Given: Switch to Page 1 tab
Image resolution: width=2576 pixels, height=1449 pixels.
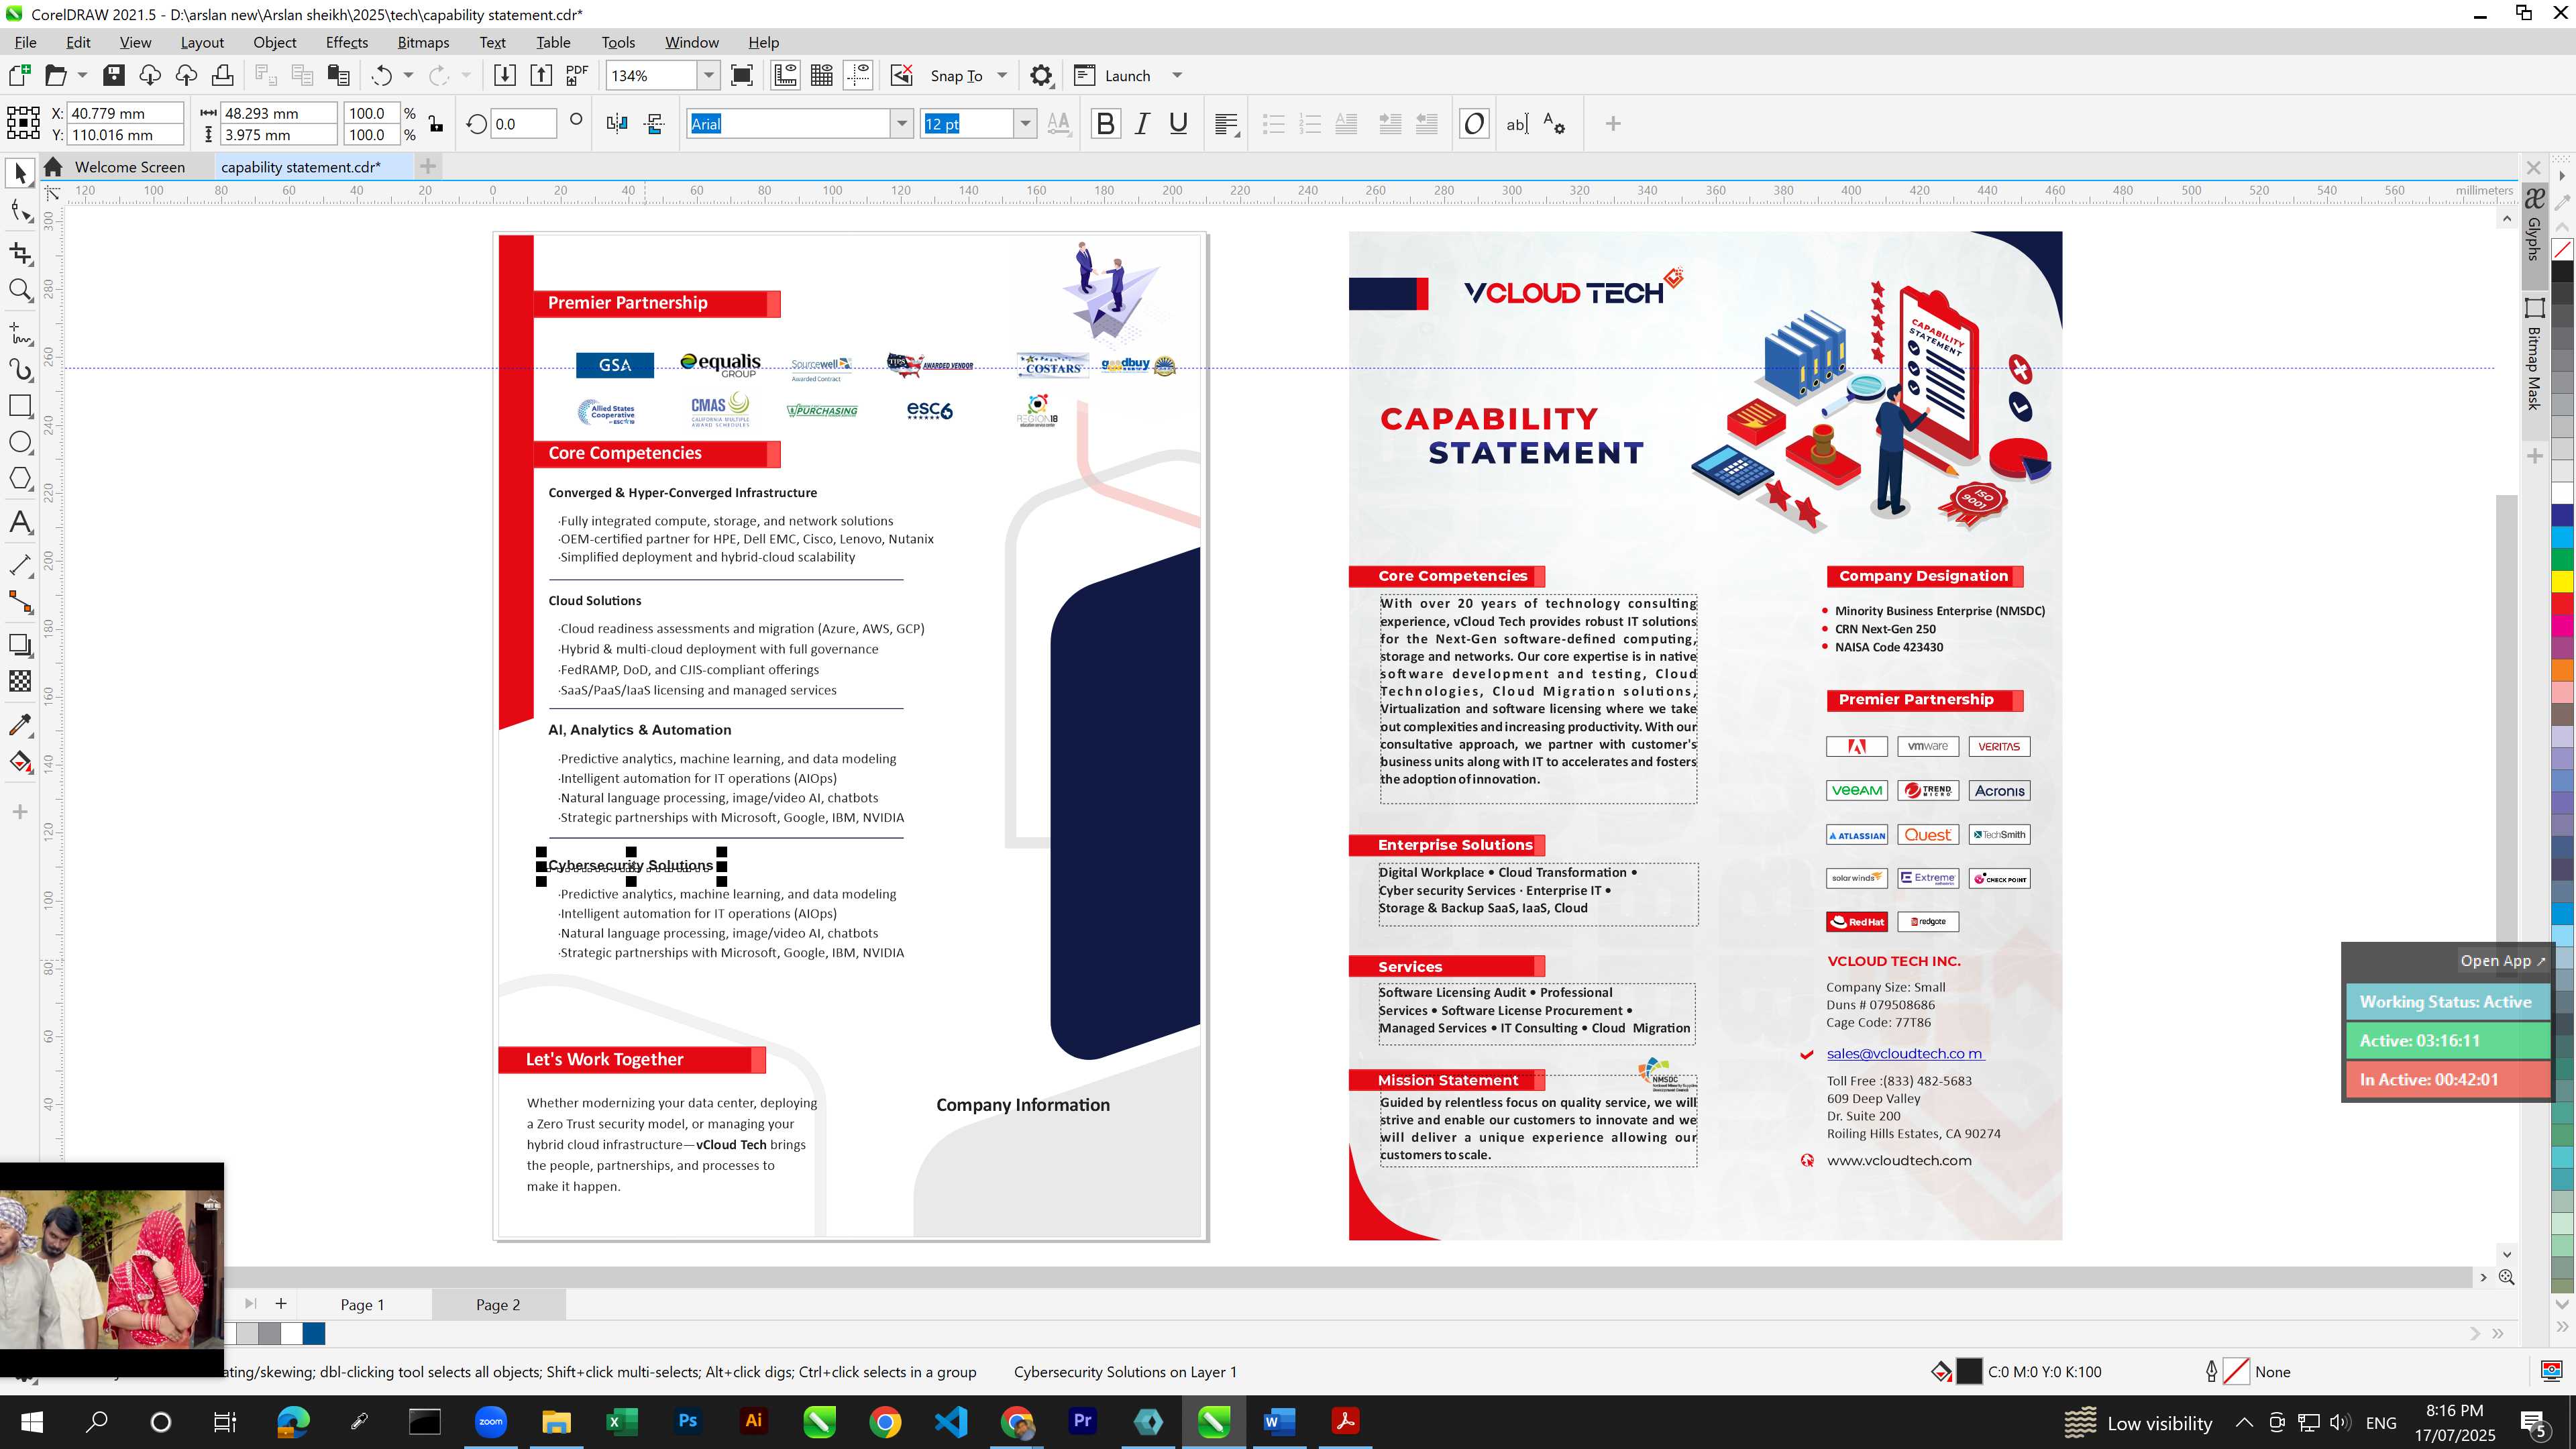Looking at the screenshot, I should click(x=362, y=1304).
